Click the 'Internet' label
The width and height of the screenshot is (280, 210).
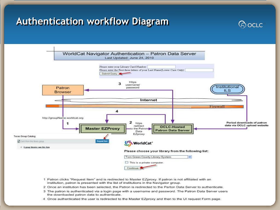148,100
